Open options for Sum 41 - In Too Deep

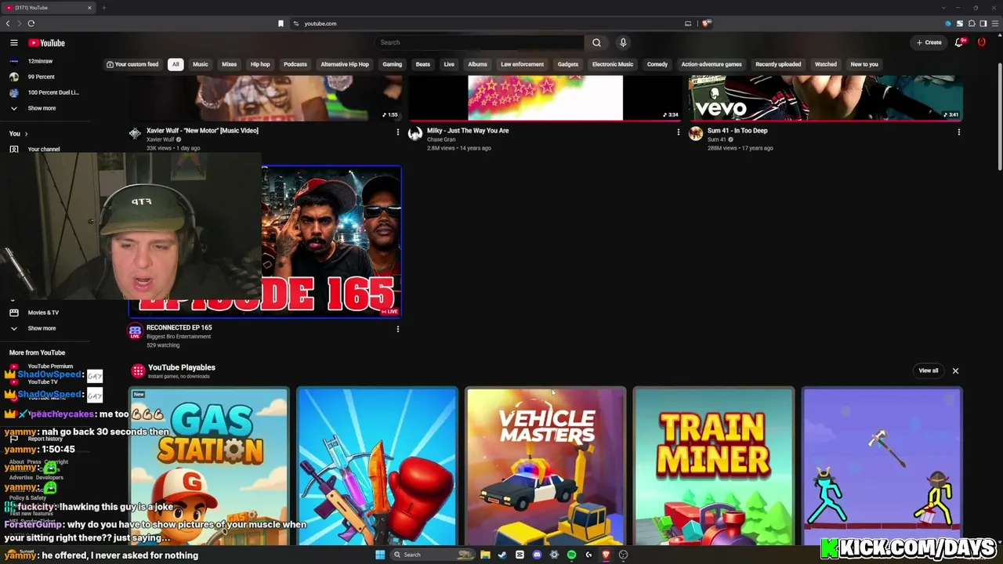[x=958, y=132]
